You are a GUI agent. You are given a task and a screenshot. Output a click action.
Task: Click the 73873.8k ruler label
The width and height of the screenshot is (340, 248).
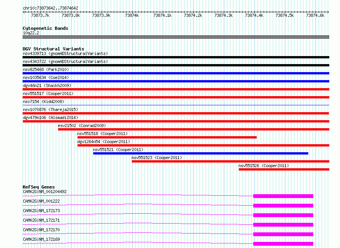coord(71,15)
